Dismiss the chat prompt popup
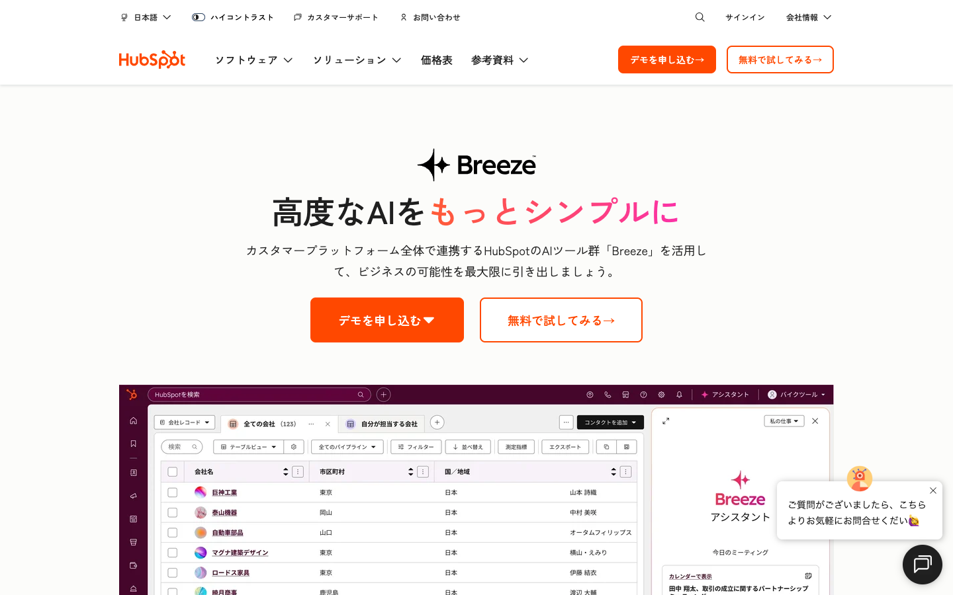The height and width of the screenshot is (595, 953). point(932,491)
